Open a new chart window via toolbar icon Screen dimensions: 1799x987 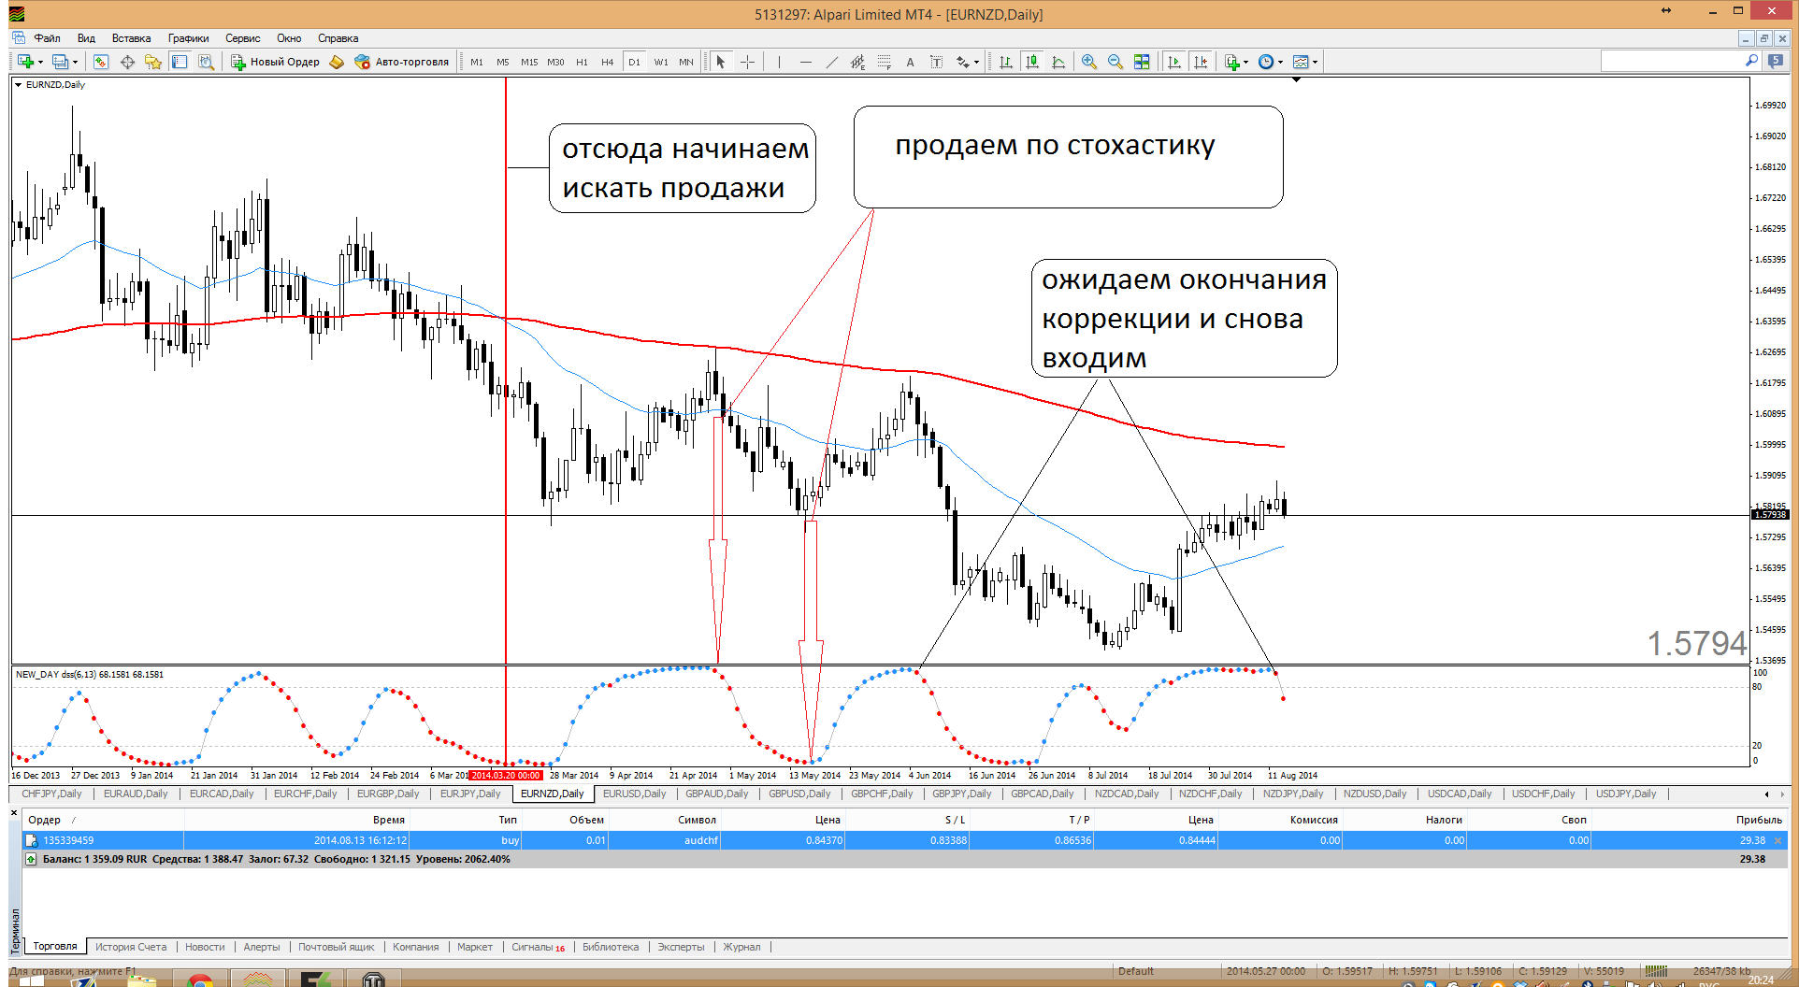tap(25, 62)
